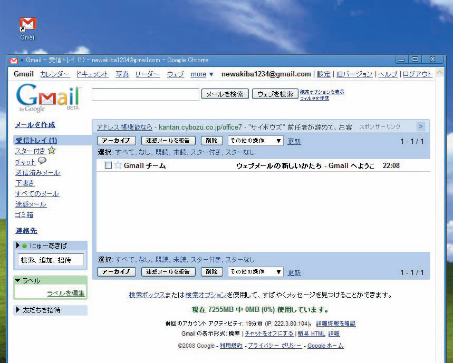The height and width of the screenshot is (363, 453).
Task: Open リーダー in the top navigation
Action: pyautogui.click(x=147, y=74)
